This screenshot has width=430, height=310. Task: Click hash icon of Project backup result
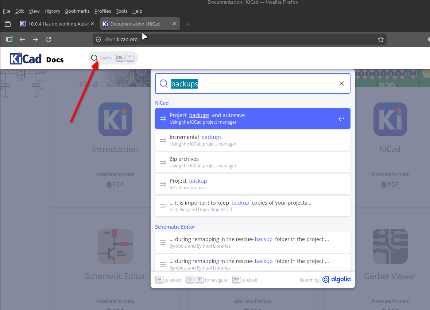[x=163, y=184]
